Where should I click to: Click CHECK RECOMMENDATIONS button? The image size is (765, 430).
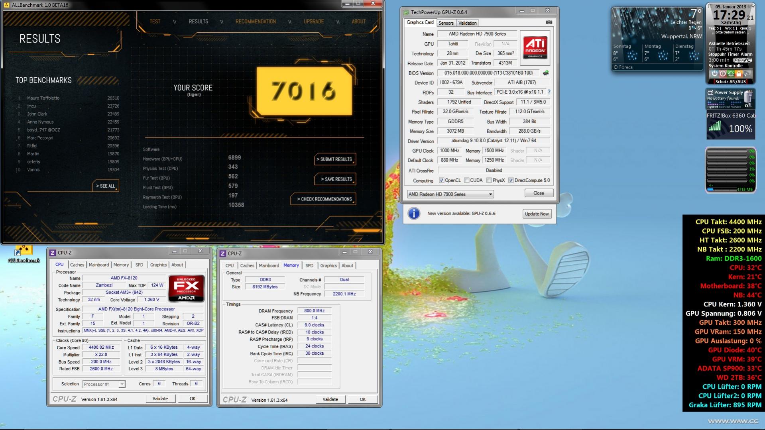(x=323, y=199)
